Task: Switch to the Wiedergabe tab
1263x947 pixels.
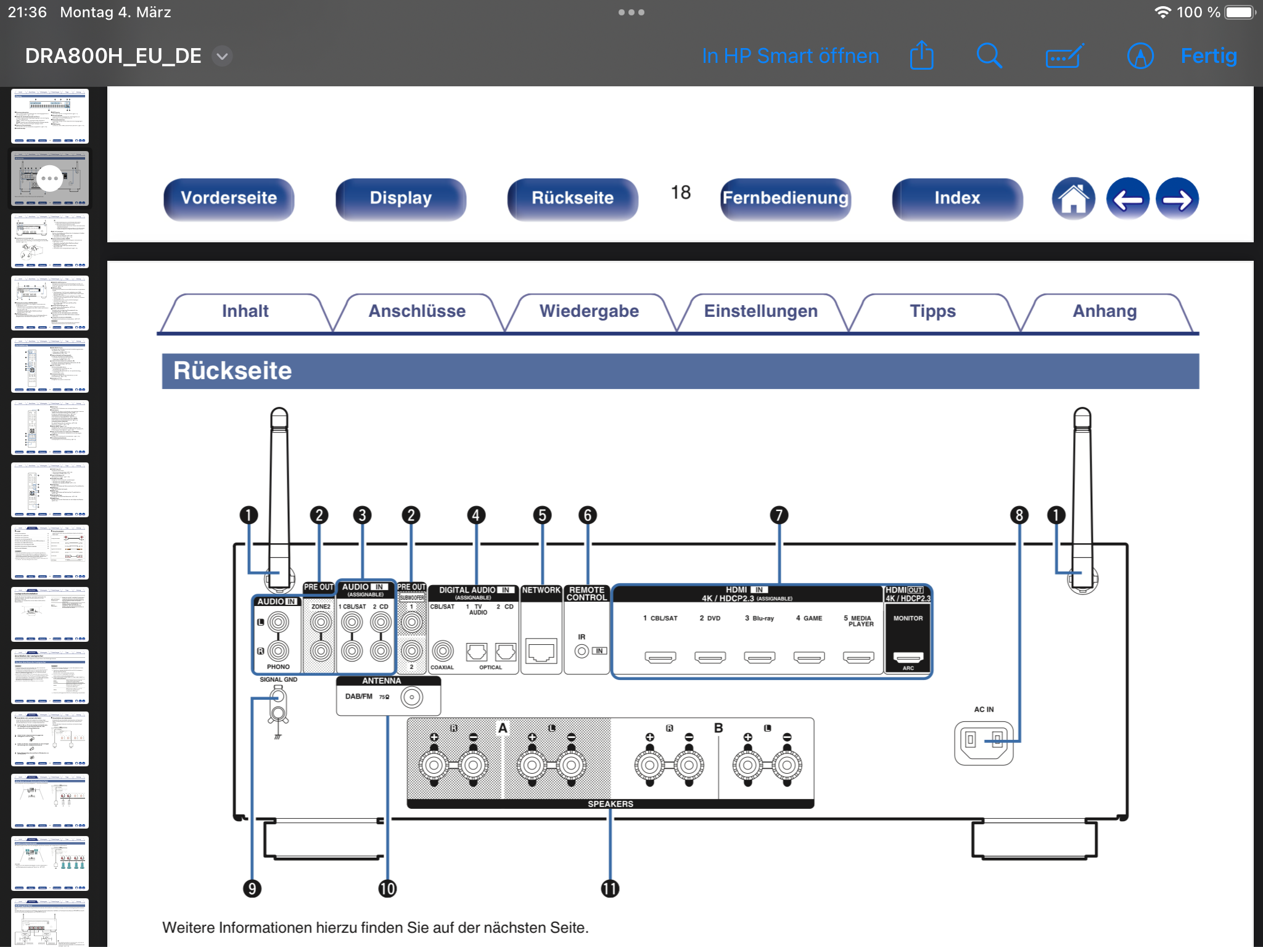Action: coord(589,311)
